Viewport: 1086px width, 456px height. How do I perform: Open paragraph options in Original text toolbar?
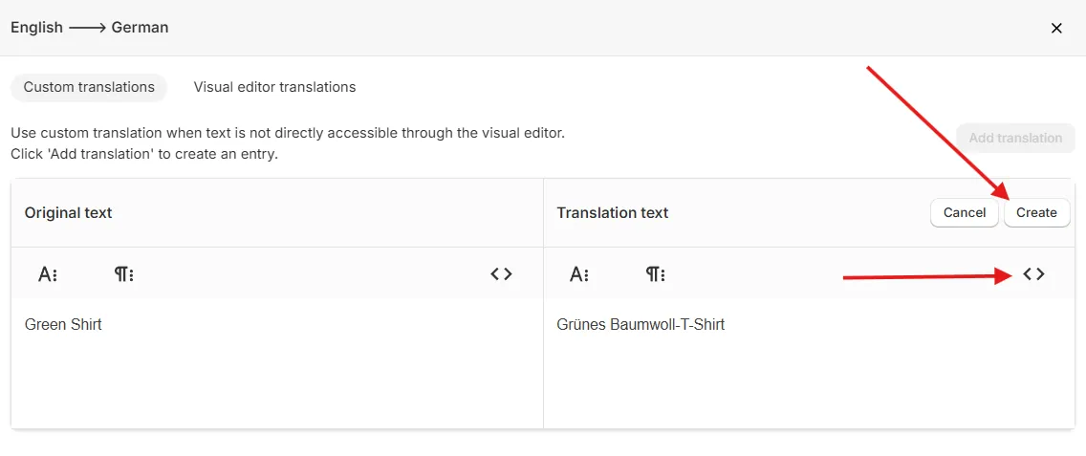(x=124, y=274)
